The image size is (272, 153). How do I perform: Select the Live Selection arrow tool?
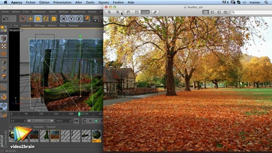pos(23,19)
